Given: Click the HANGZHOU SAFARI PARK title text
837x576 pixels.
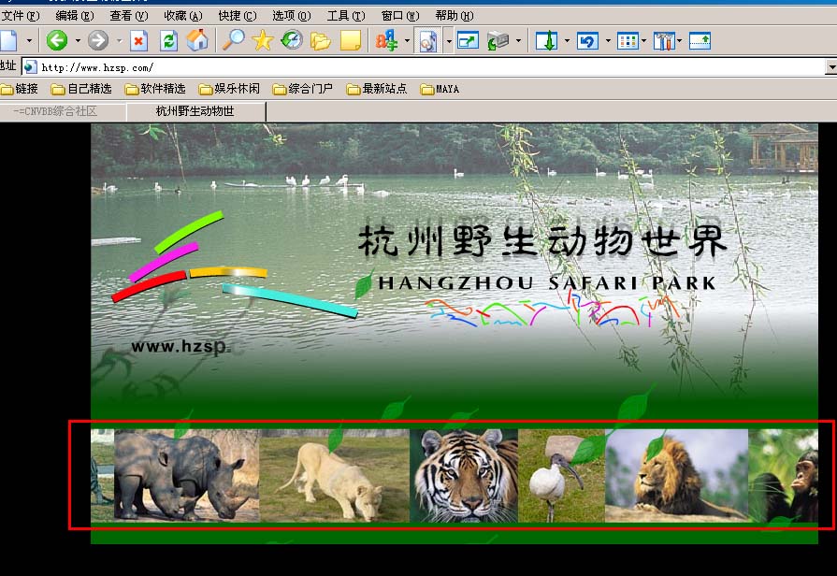Looking at the screenshot, I should tap(547, 283).
